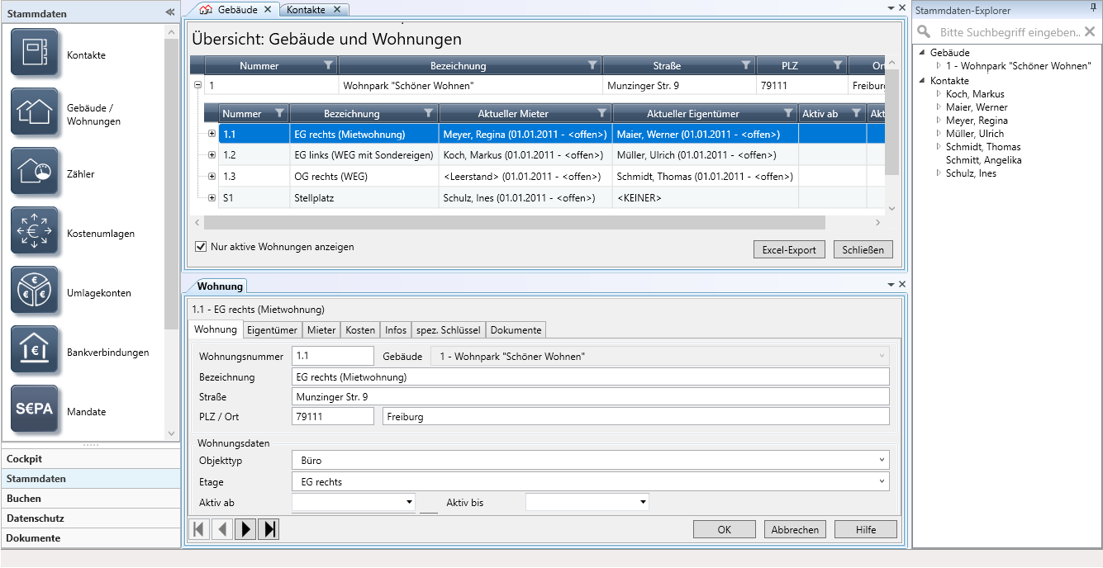Open the Umlagekonten icon
The image size is (1103, 568).
click(34, 291)
